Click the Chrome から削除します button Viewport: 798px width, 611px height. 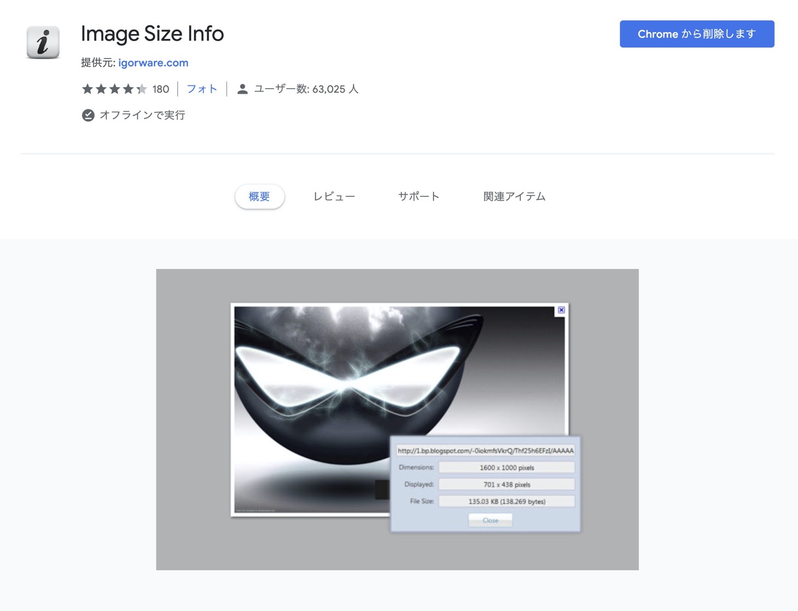pyautogui.click(x=697, y=34)
